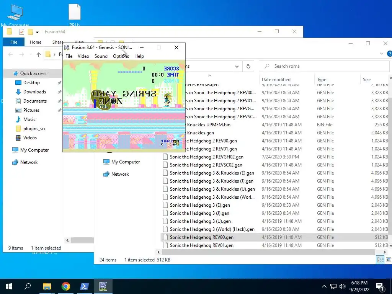This screenshot has width=392, height=294.
Task: Click the Fusion app icon in title bar
Action: 67,47
